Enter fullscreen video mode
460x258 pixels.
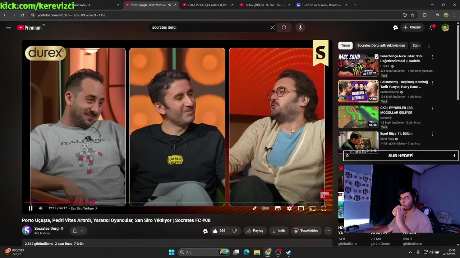pos(324,208)
